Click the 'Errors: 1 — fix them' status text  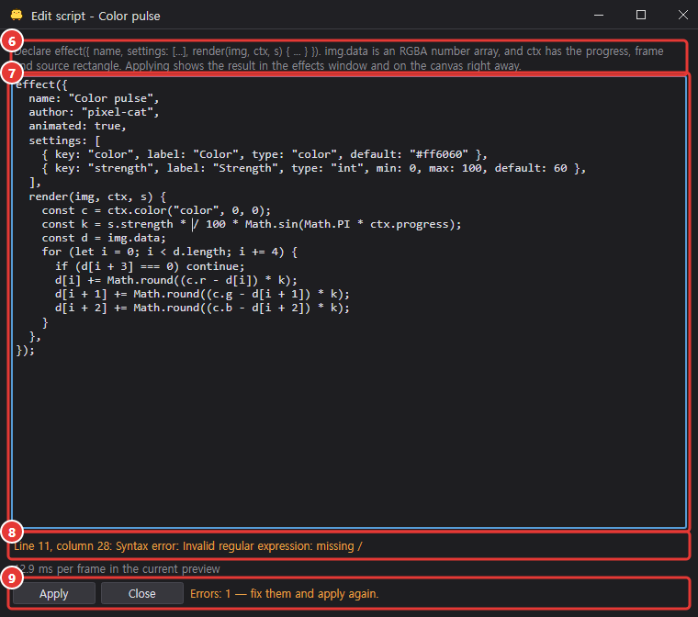click(x=284, y=594)
